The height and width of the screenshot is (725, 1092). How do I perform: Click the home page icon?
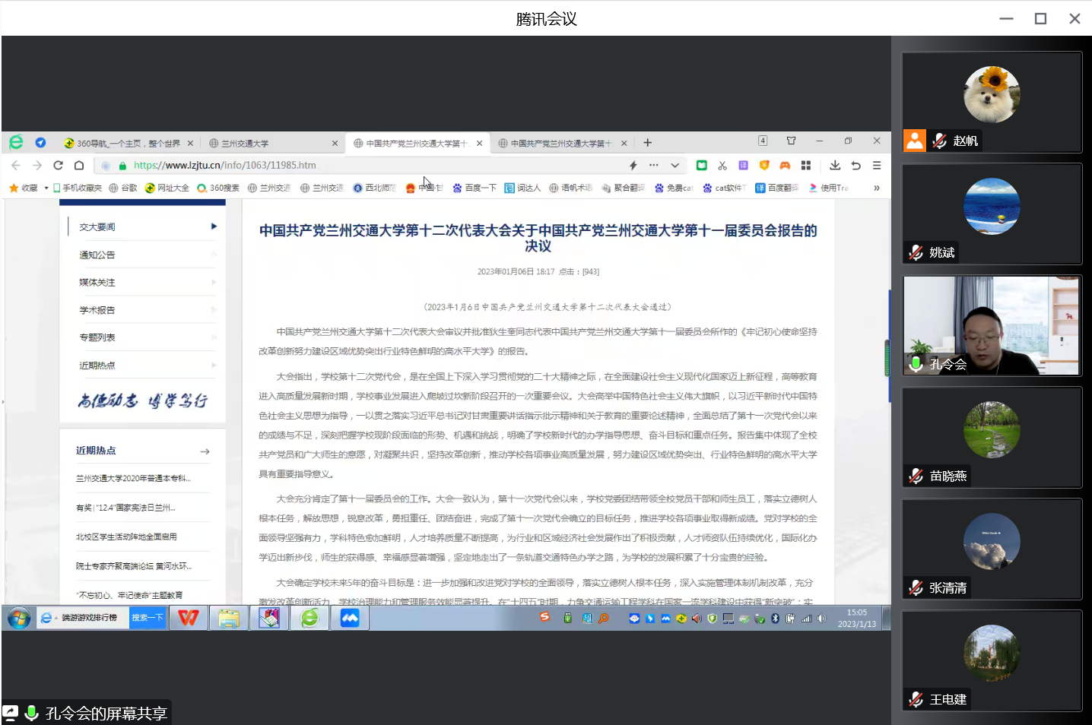click(x=79, y=165)
